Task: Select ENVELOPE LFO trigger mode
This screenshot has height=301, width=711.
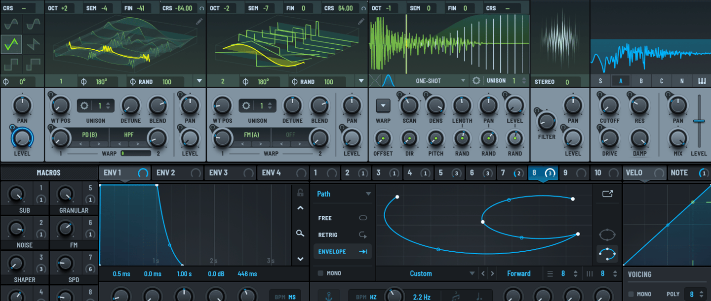Action: tap(343, 252)
